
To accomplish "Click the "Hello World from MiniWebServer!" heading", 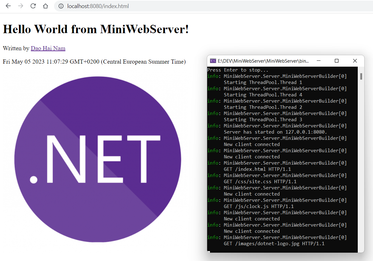I will (96, 29).
